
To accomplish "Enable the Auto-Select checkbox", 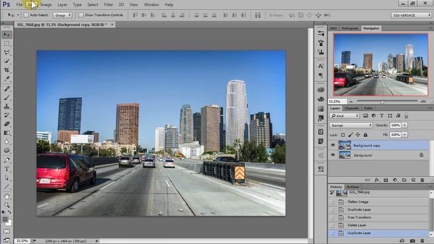I will pyautogui.click(x=26, y=15).
